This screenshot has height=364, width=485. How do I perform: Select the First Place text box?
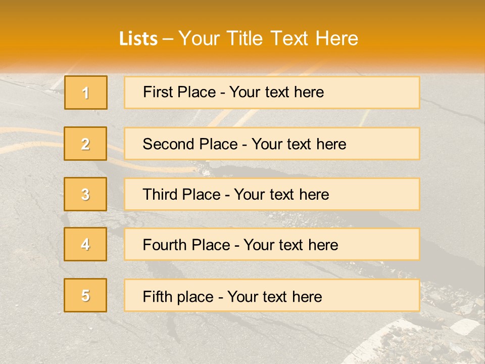pyautogui.click(x=272, y=93)
